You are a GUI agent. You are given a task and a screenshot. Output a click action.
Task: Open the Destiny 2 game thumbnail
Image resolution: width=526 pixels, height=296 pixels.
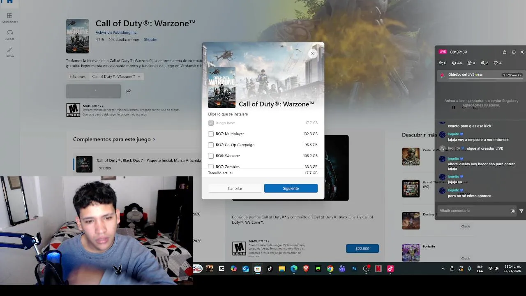click(x=411, y=221)
